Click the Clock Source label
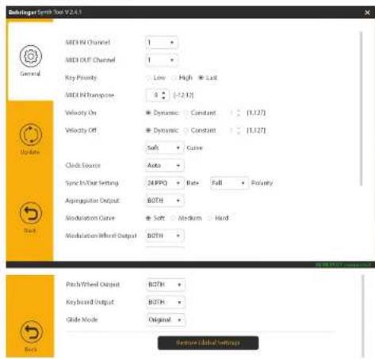The height and width of the screenshot is (359, 375). [x=82, y=166]
